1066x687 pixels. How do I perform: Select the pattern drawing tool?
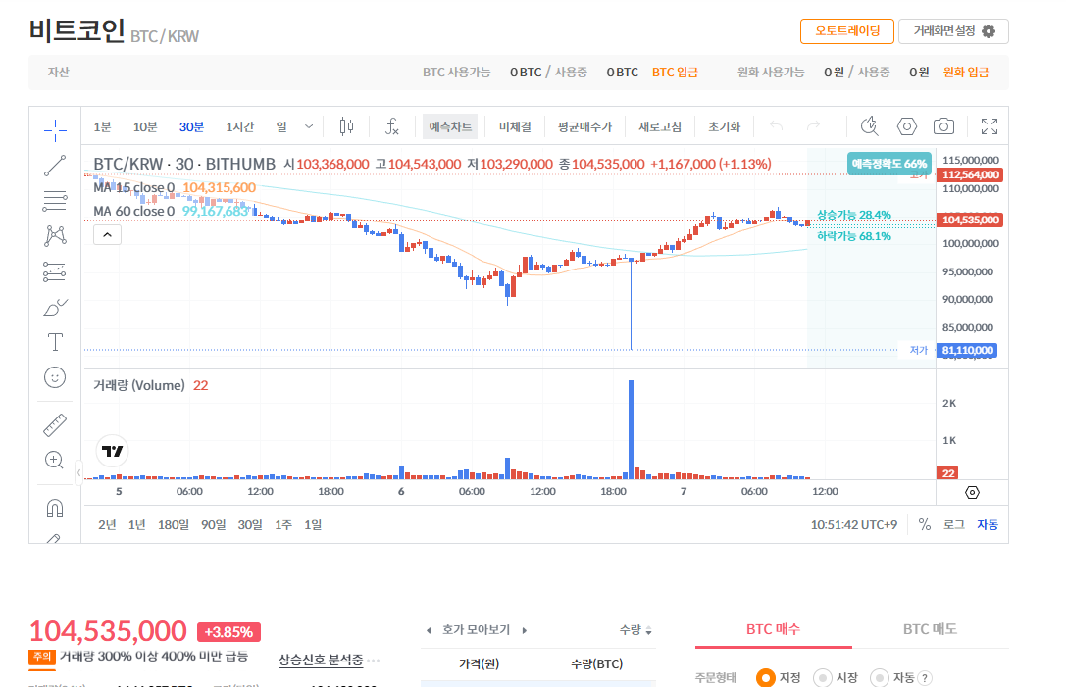click(x=55, y=236)
